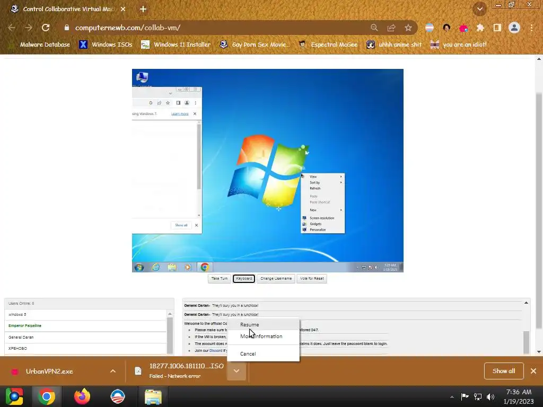Click the host taskbar Obama-logo icon
This screenshot has height=407, width=543.
pos(118,396)
